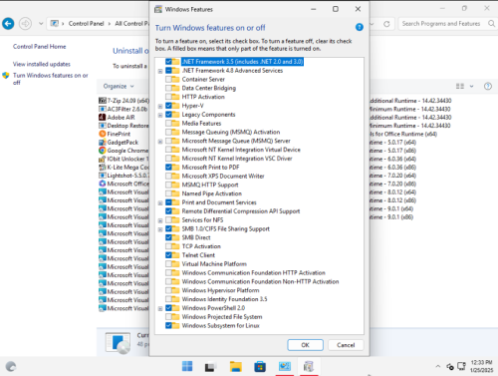Uncheck Windows Subsystem for Linux

(168, 325)
